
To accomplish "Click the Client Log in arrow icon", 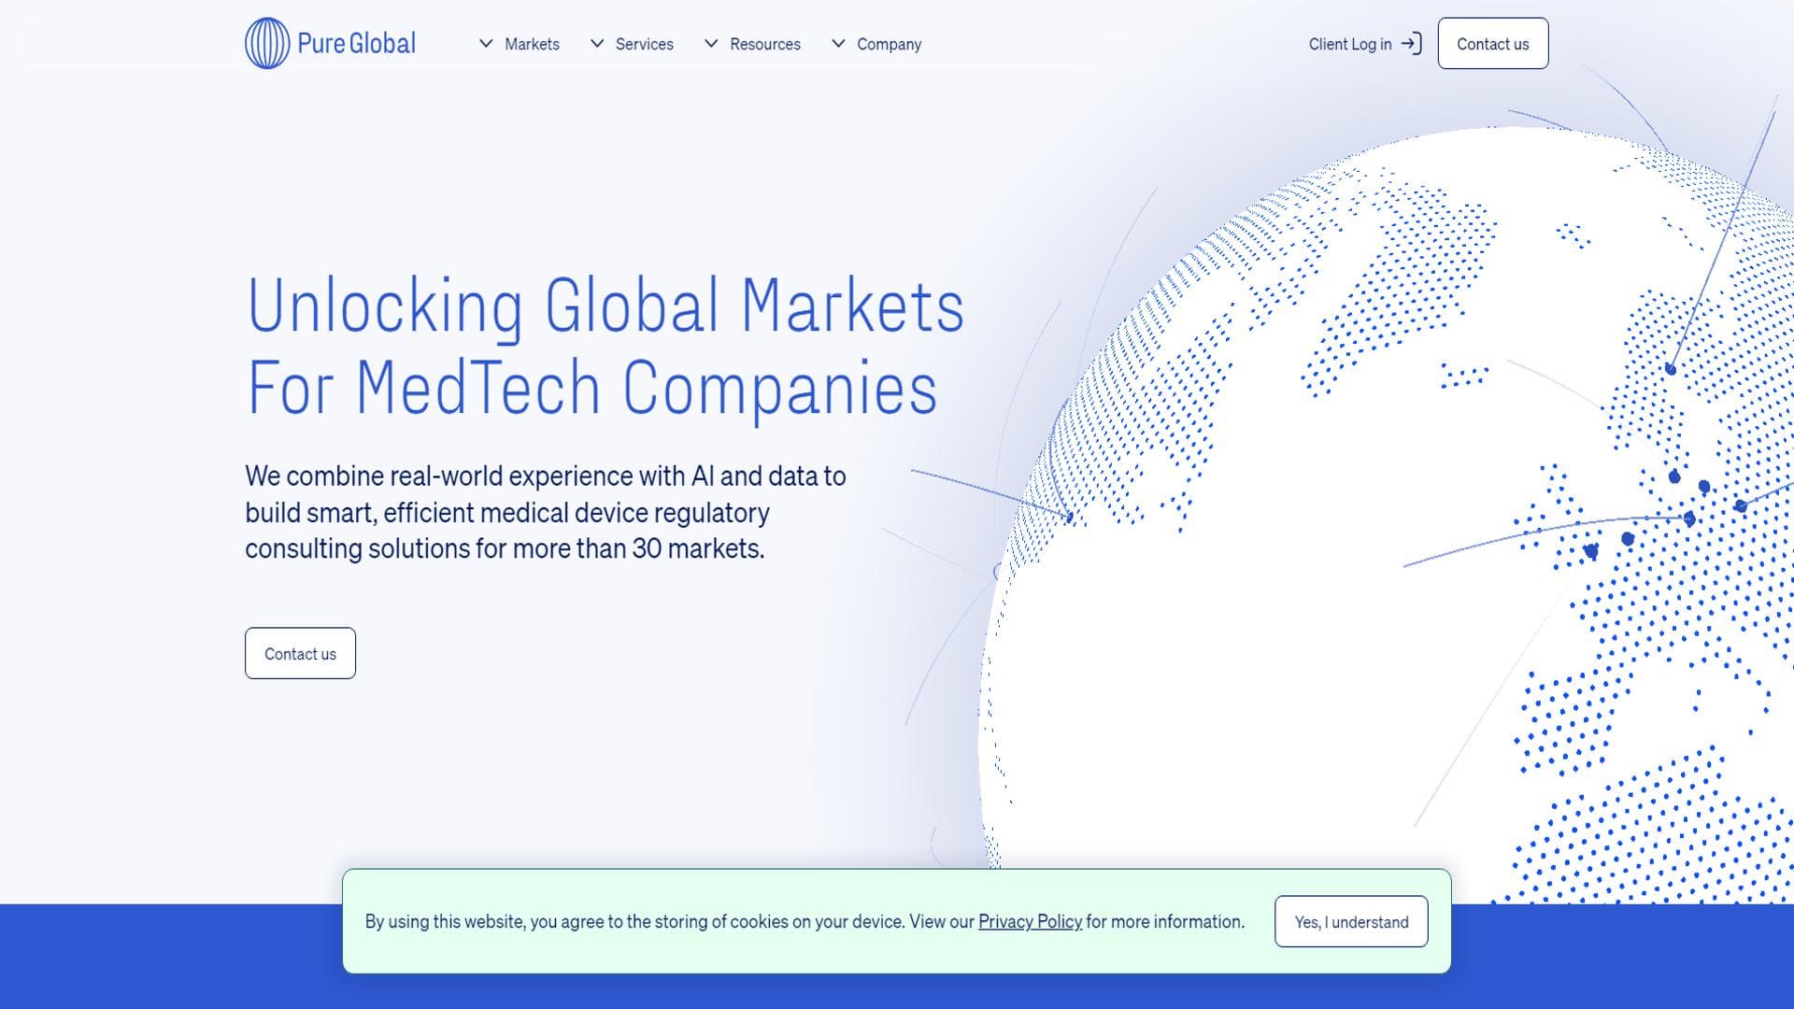I will coord(1412,43).
